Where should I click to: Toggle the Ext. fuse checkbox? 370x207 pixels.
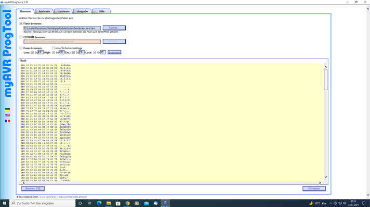[x=74, y=52]
